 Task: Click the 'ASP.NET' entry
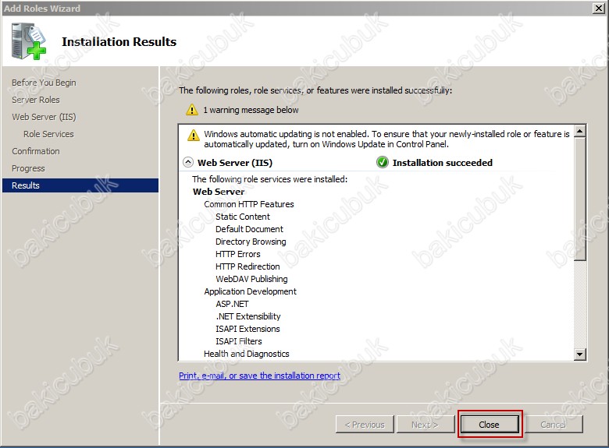[x=232, y=304]
